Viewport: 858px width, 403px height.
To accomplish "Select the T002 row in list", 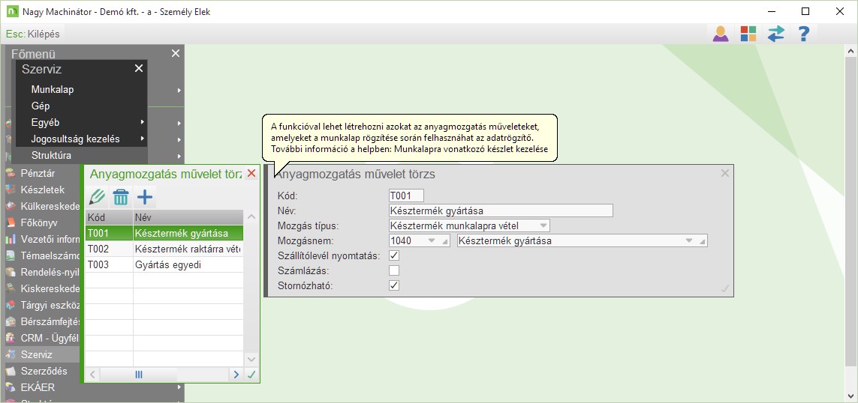I will [164, 249].
